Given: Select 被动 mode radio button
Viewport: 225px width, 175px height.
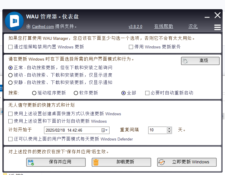Looking at the screenshot, I should point(10,75).
